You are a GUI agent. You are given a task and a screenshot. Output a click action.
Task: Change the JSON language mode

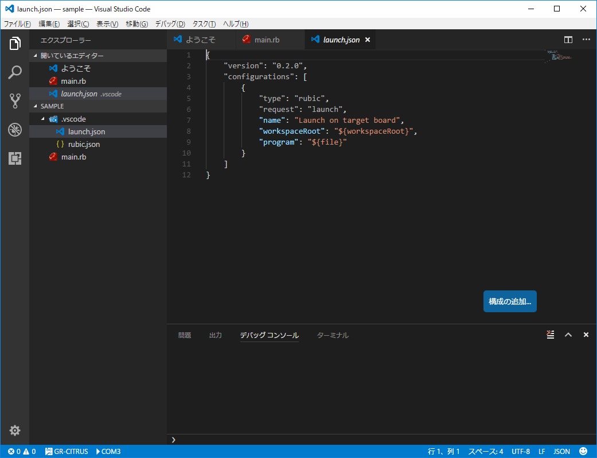pyautogui.click(x=561, y=452)
